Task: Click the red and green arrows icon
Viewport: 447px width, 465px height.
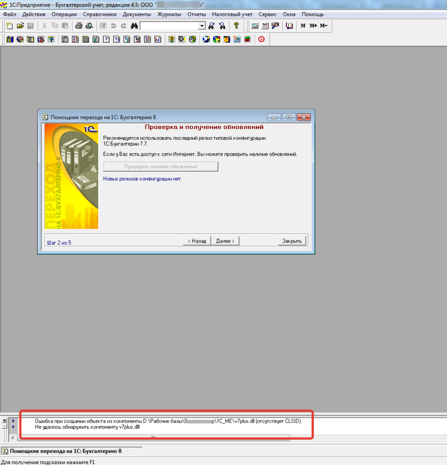Action: (x=247, y=39)
